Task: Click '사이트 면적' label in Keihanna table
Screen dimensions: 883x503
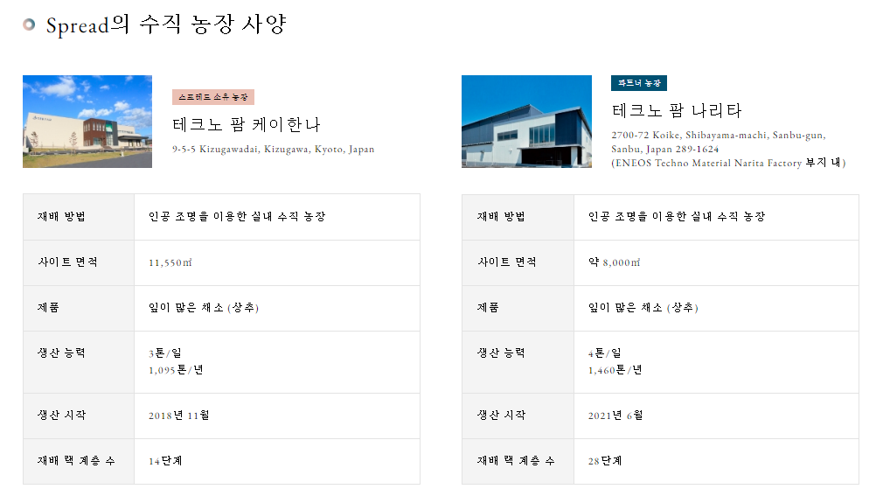Action: click(67, 262)
